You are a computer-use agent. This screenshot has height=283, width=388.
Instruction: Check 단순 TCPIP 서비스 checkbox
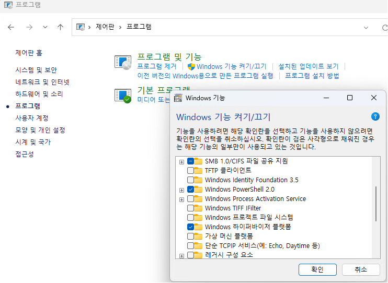pos(190,246)
